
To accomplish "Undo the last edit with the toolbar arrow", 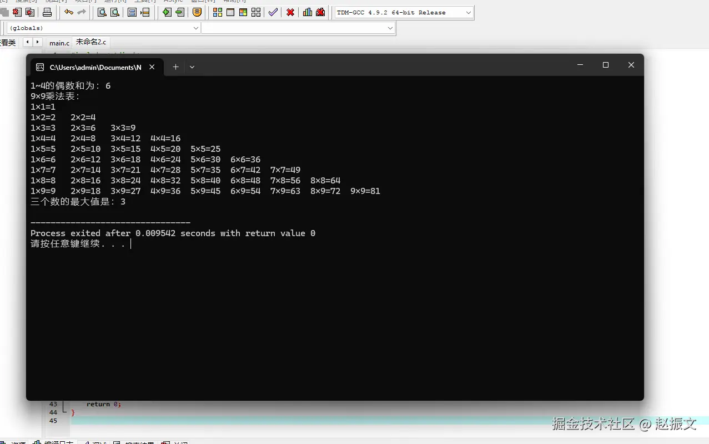I will 69,12.
